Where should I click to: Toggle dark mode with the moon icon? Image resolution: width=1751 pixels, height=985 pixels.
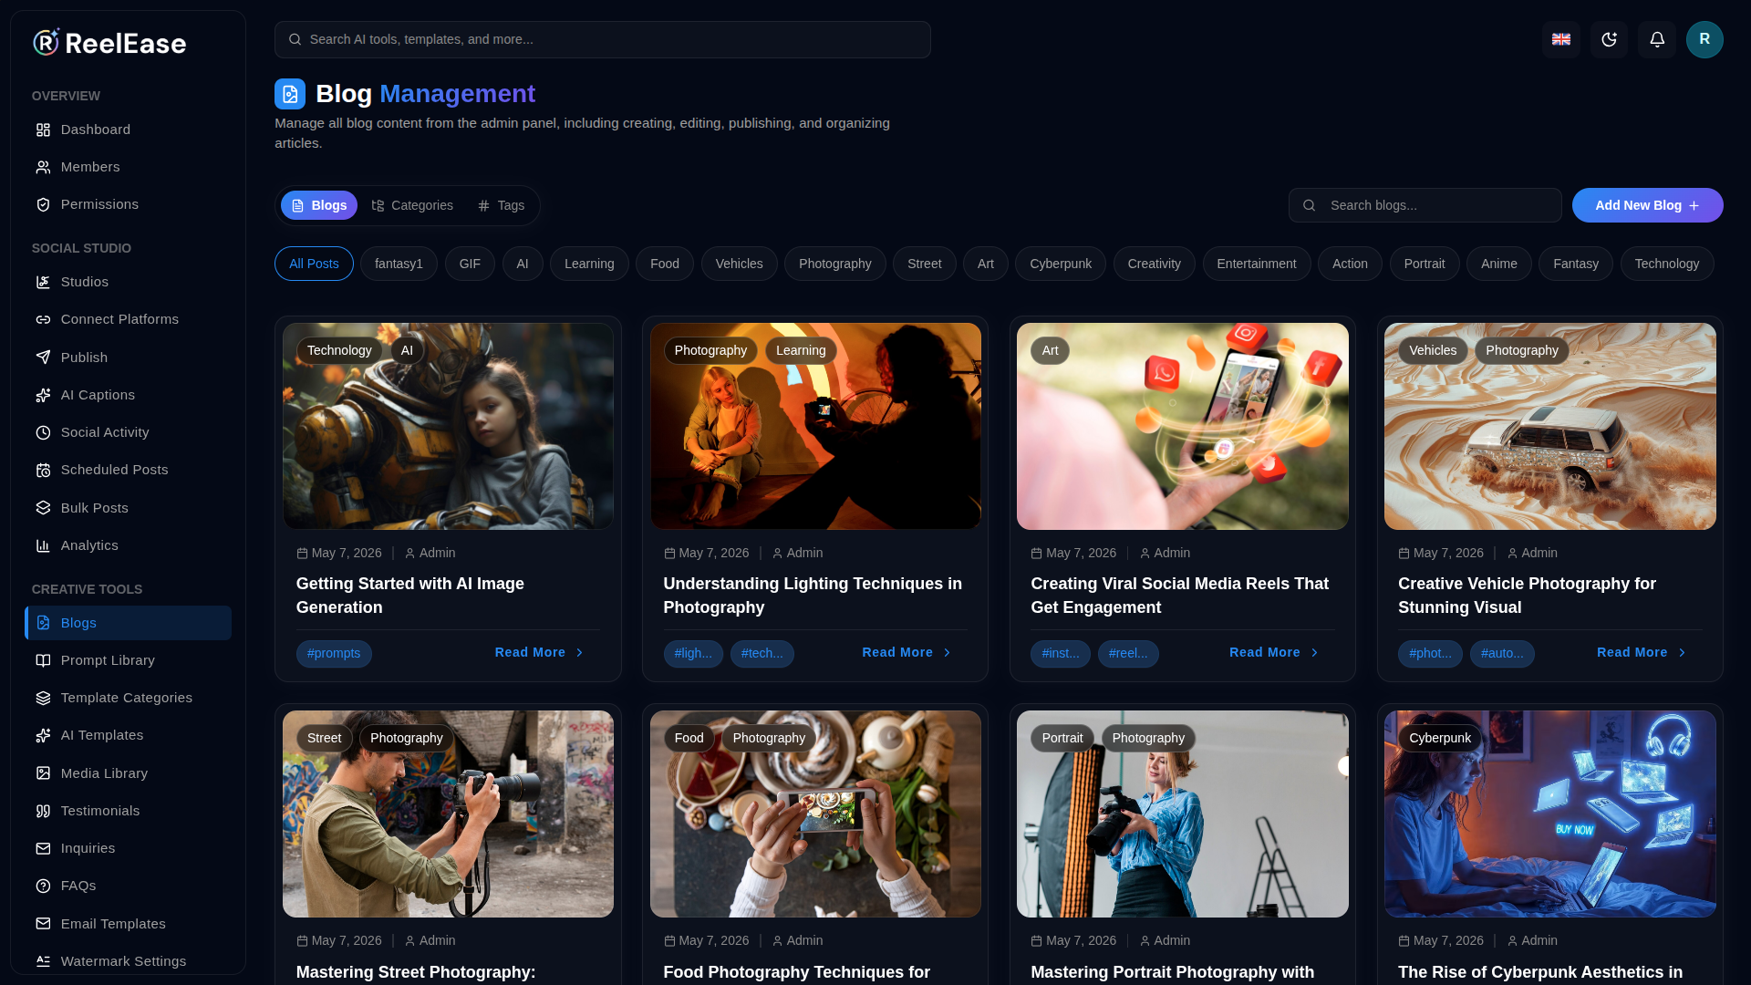coord(1609,39)
